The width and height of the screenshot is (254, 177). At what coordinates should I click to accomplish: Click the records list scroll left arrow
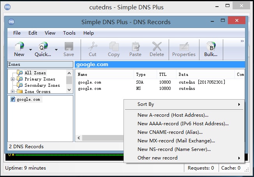(79, 138)
